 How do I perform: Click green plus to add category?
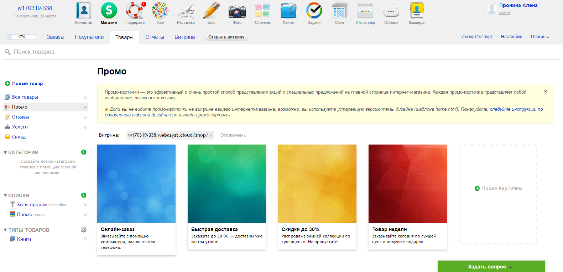pos(84,152)
